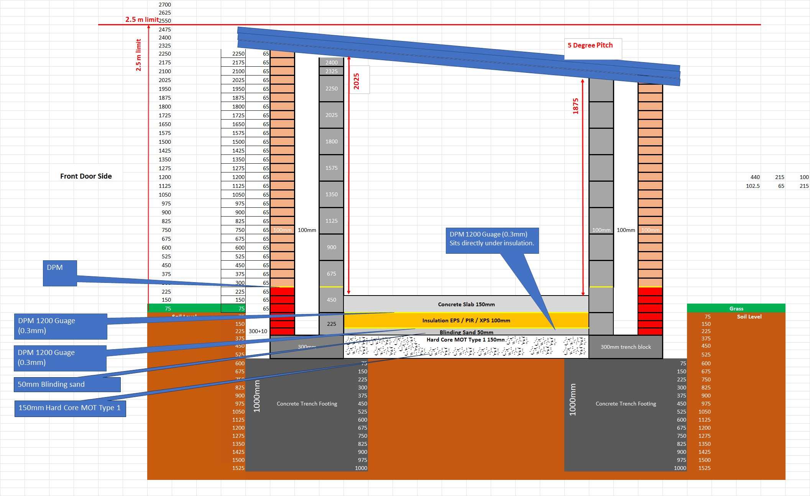Select the '300mm trench block' shape
This screenshot has height=496, width=810.
[x=625, y=347]
